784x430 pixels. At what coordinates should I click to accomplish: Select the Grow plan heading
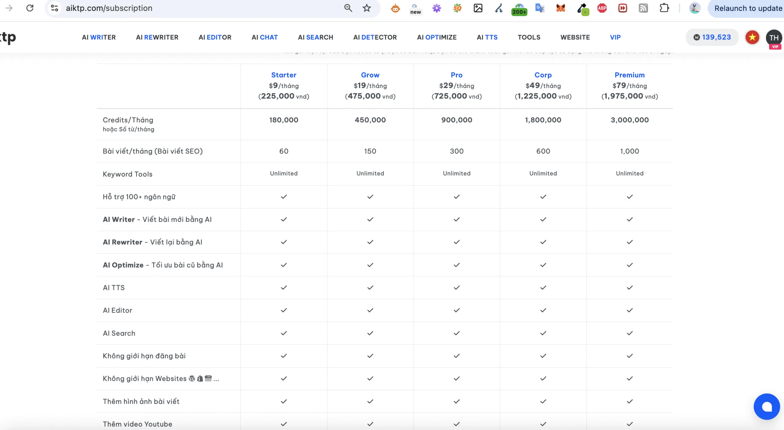370,75
